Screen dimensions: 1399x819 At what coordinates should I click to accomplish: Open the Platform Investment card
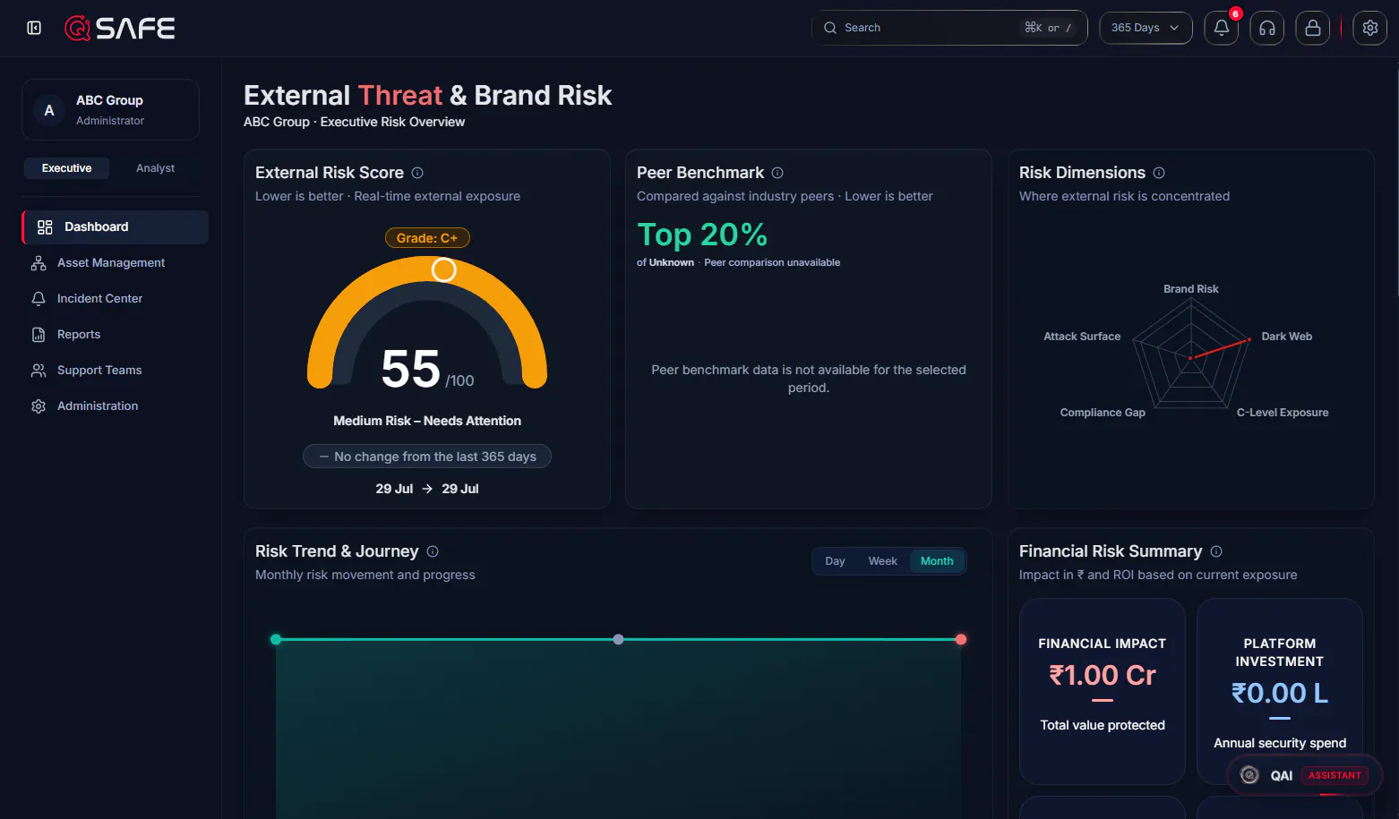pos(1280,691)
